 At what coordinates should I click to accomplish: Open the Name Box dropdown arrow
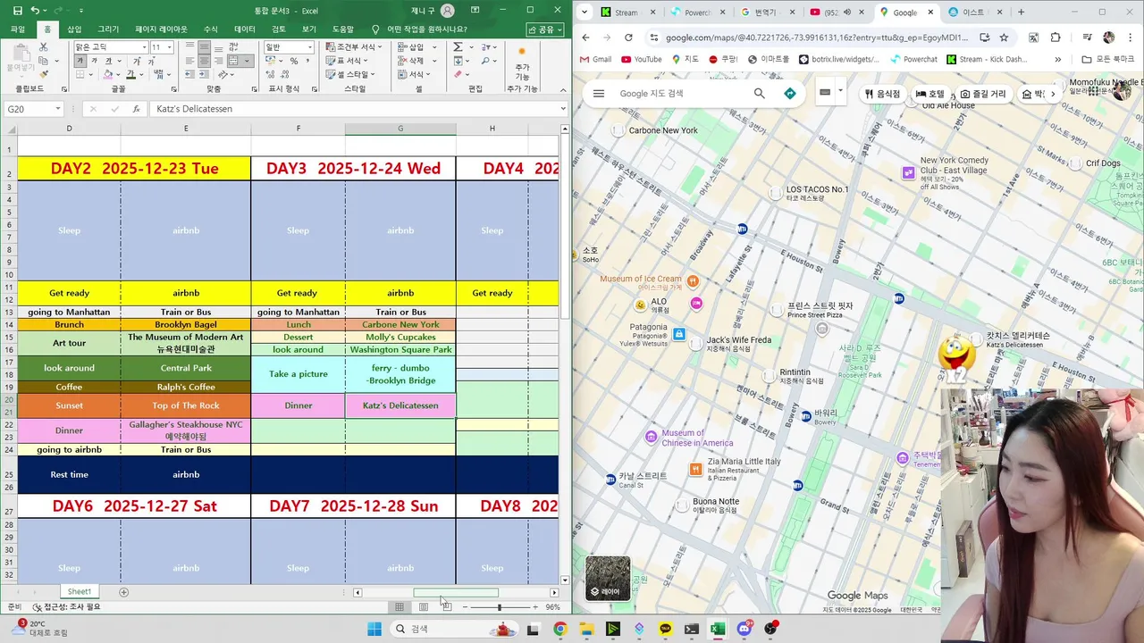[58, 109]
